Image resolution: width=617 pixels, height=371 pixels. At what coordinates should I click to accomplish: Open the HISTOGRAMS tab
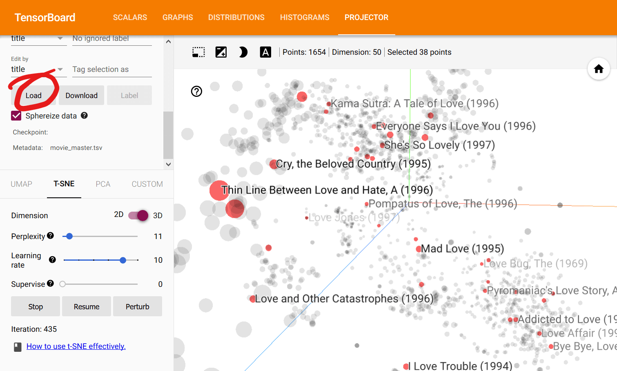click(x=305, y=18)
